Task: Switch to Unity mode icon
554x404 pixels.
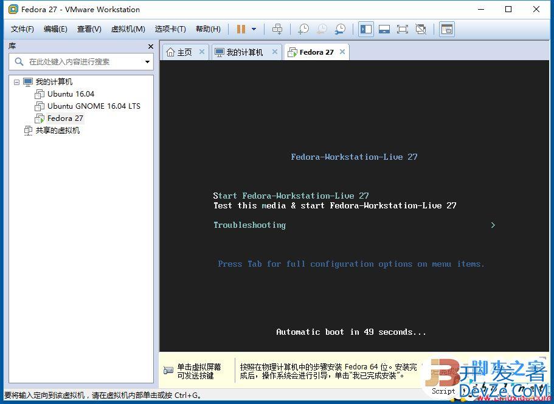Action: [x=421, y=29]
